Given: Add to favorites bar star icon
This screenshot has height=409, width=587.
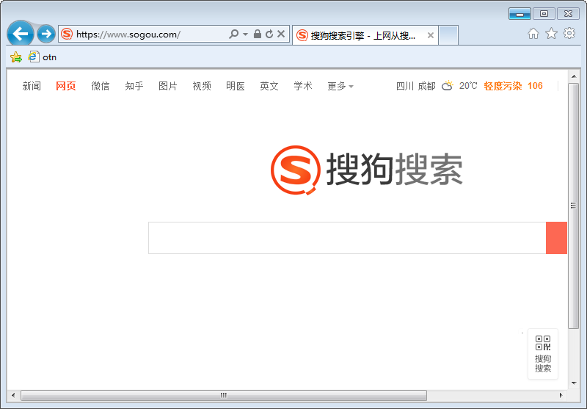Looking at the screenshot, I should [16, 57].
